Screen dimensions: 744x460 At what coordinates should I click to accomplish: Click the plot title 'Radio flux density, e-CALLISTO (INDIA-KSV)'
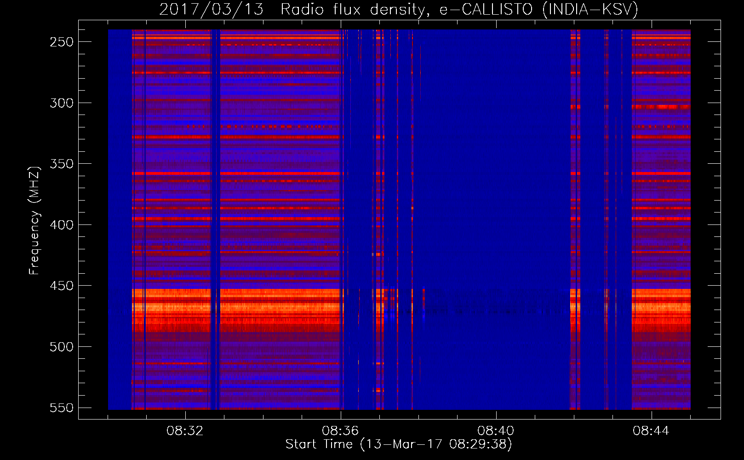pos(459,9)
